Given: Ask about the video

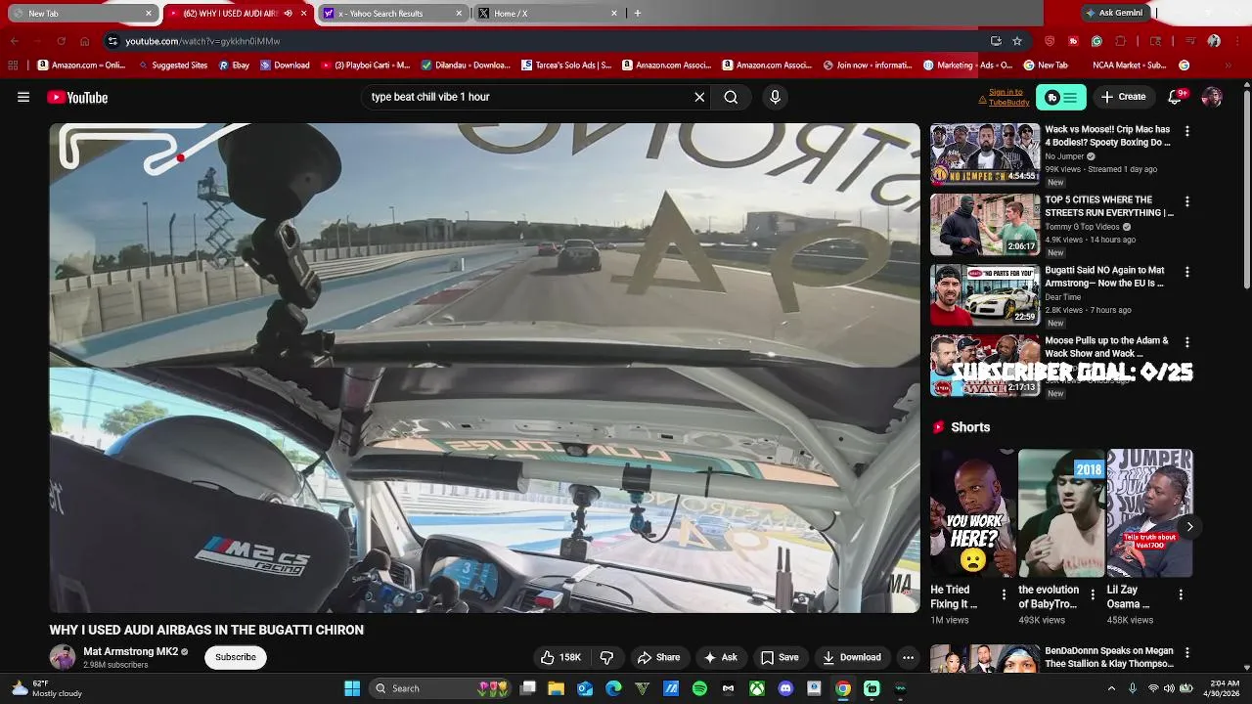Looking at the screenshot, I should click(x=721, y=657).
